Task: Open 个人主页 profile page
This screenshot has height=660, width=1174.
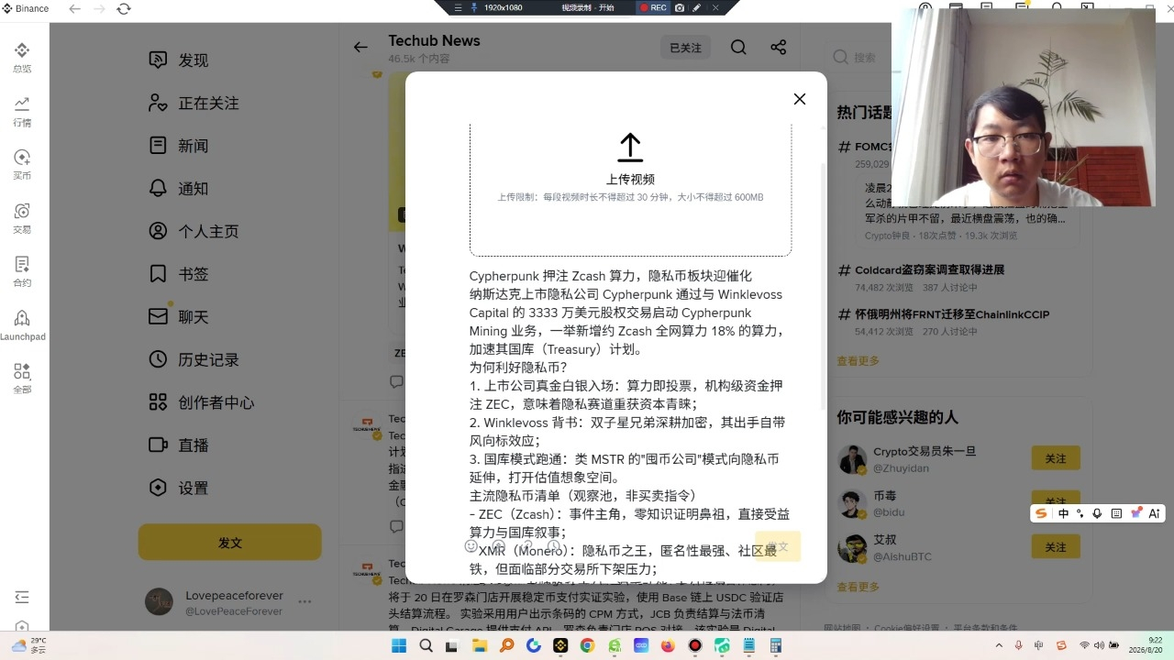Action: click(x=194, y=232)
